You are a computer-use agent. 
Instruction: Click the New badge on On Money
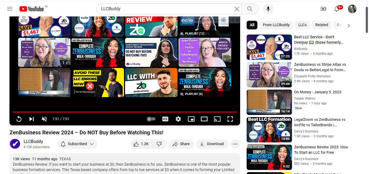[x=298, y=108]
